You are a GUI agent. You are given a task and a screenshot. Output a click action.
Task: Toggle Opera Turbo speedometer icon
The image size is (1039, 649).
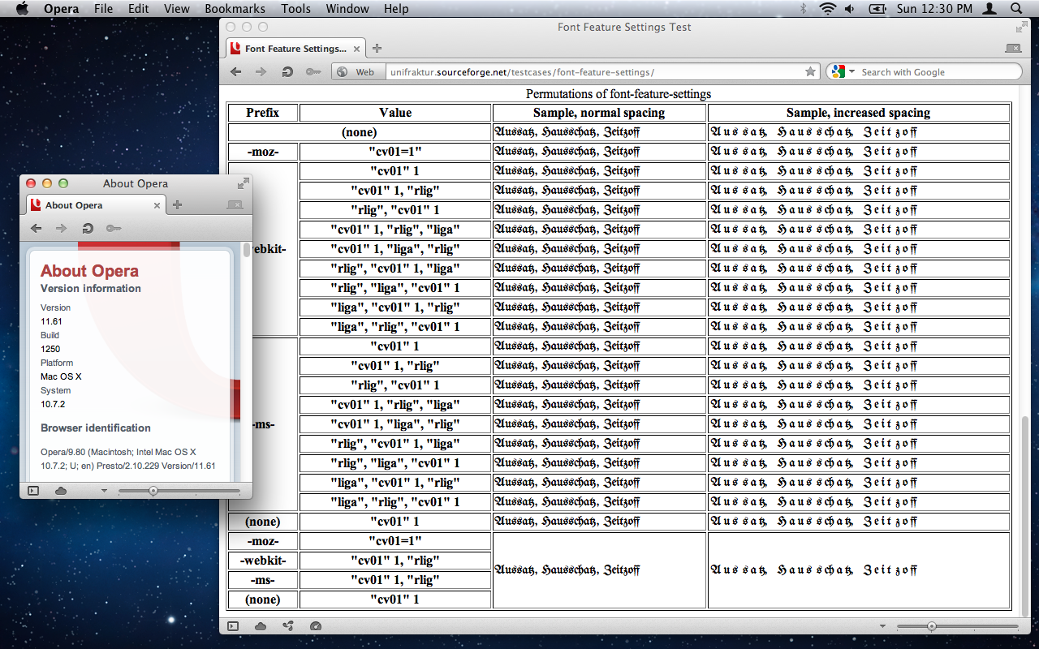point(316,625)
